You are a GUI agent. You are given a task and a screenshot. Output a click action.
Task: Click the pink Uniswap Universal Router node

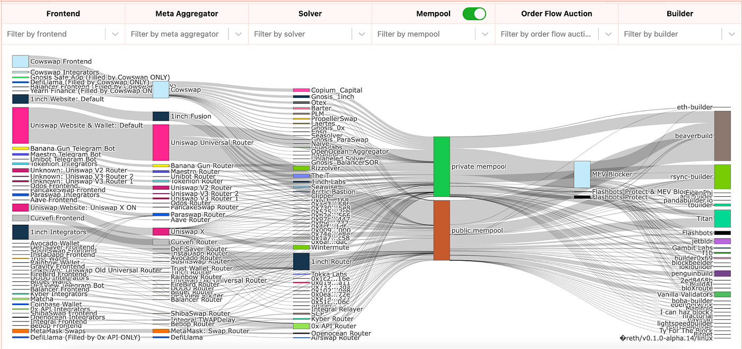point(161,143)
